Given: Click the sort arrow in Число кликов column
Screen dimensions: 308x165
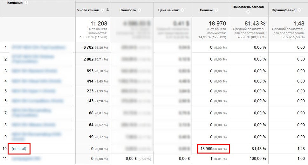Looking at the screenshot, I should click(108, 10).
